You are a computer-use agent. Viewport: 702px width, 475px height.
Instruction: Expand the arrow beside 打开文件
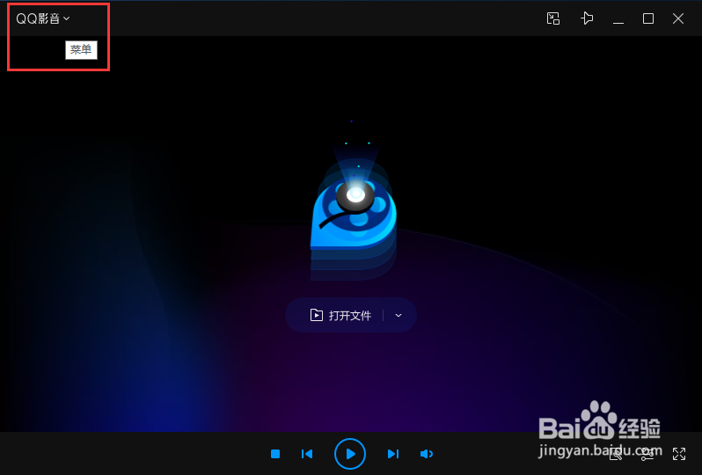tap(399, 315)
